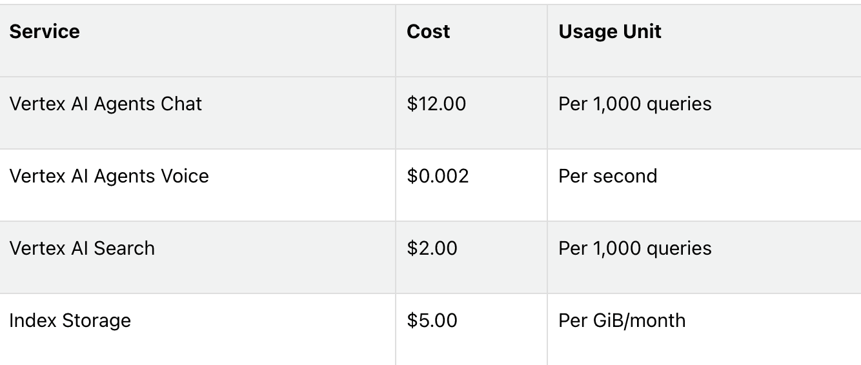Image resolution: width=861 pixels, height=365 pixels.
Task: Click the $5.00 cost value
Action: point(432,321)
